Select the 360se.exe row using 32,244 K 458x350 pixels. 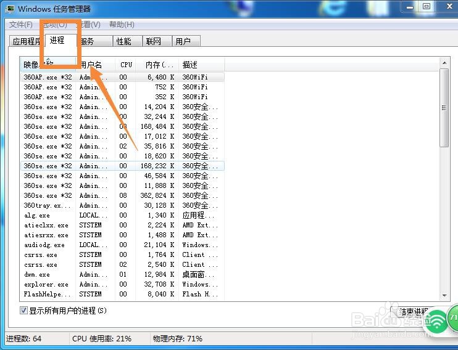tap(123, 116)
